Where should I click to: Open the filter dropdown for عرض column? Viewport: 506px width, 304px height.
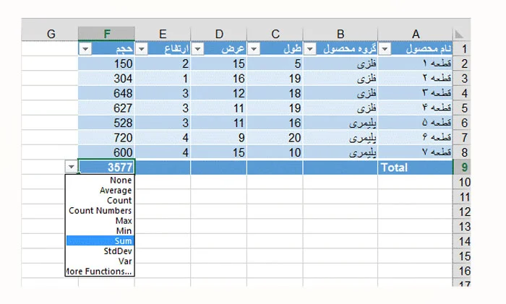point(197,49)
